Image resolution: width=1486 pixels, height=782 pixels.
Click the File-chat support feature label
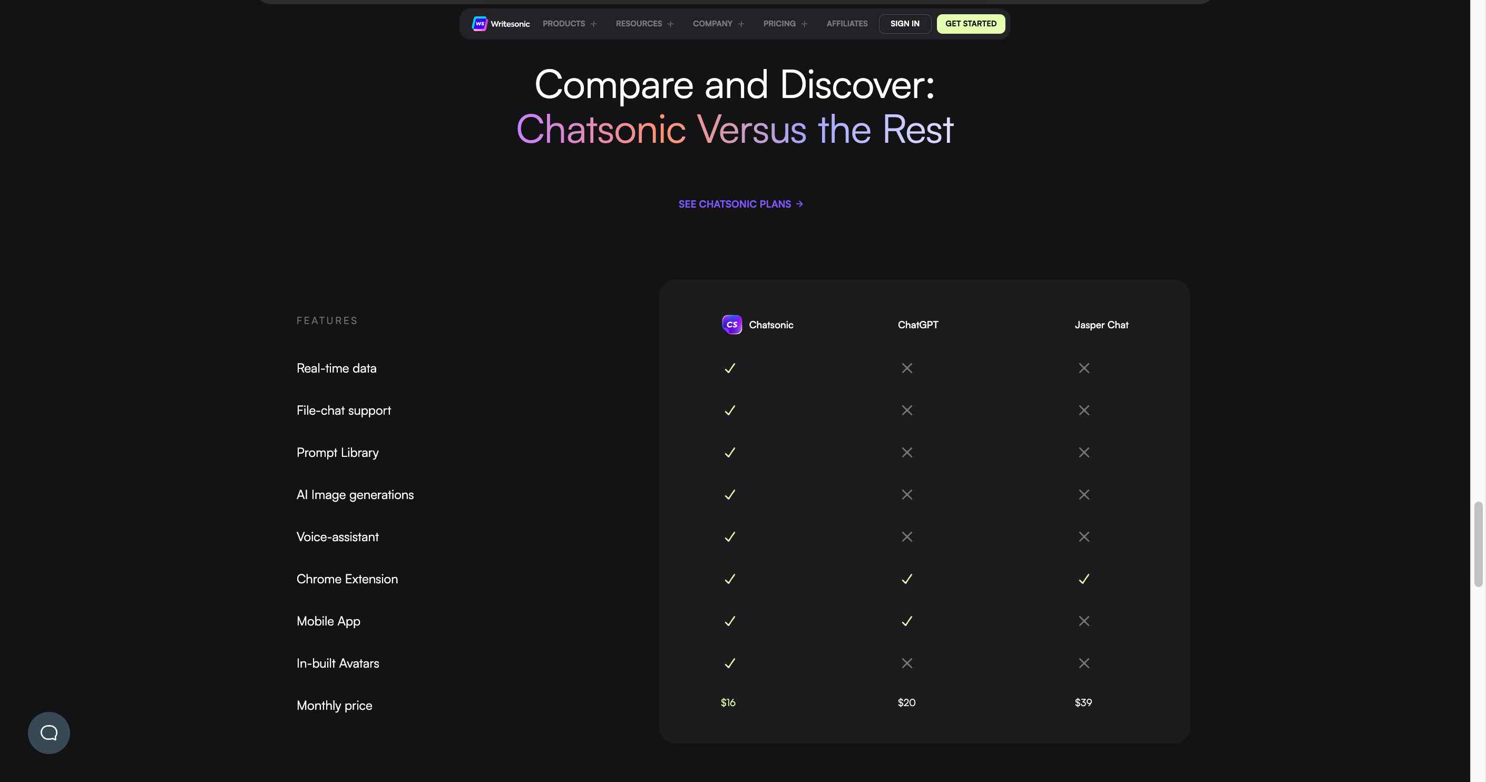344,410
